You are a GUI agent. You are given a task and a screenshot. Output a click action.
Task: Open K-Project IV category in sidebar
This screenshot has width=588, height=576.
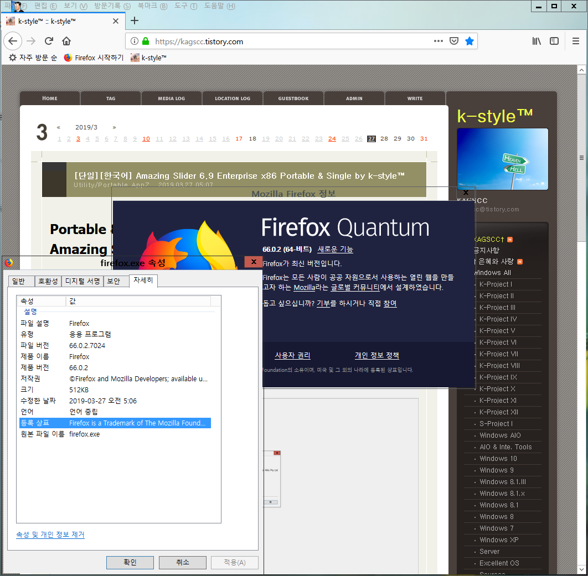coord(498,319)
